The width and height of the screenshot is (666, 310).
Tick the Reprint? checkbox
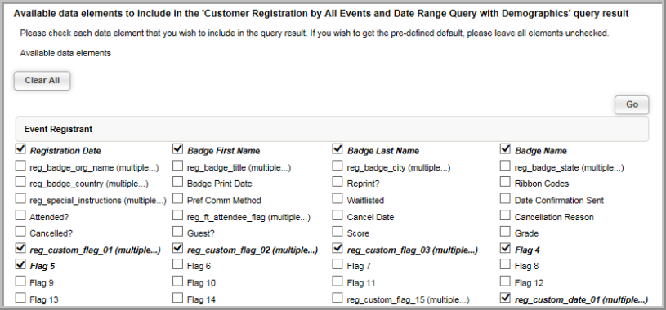click(x=337, y=182)
